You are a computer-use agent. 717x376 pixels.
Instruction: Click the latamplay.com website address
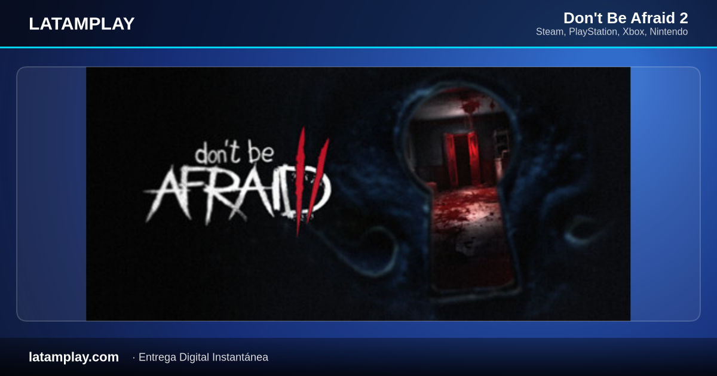(x=73, y=357)
